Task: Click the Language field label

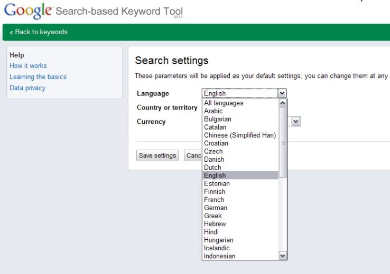Action: pyautogui.click(x=153, y=93)
